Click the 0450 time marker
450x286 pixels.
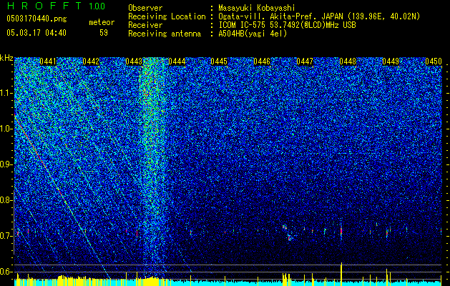tap(434, 61)
